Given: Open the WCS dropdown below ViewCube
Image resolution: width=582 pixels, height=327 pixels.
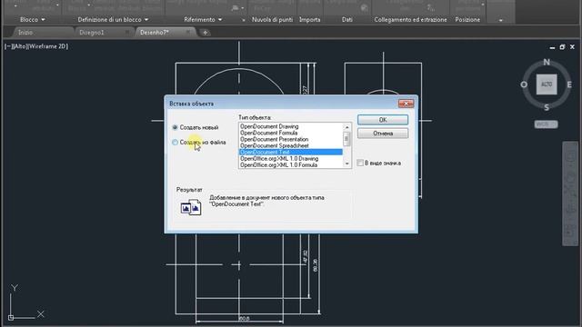Looking at the screenshot, I should click(546, 124).
